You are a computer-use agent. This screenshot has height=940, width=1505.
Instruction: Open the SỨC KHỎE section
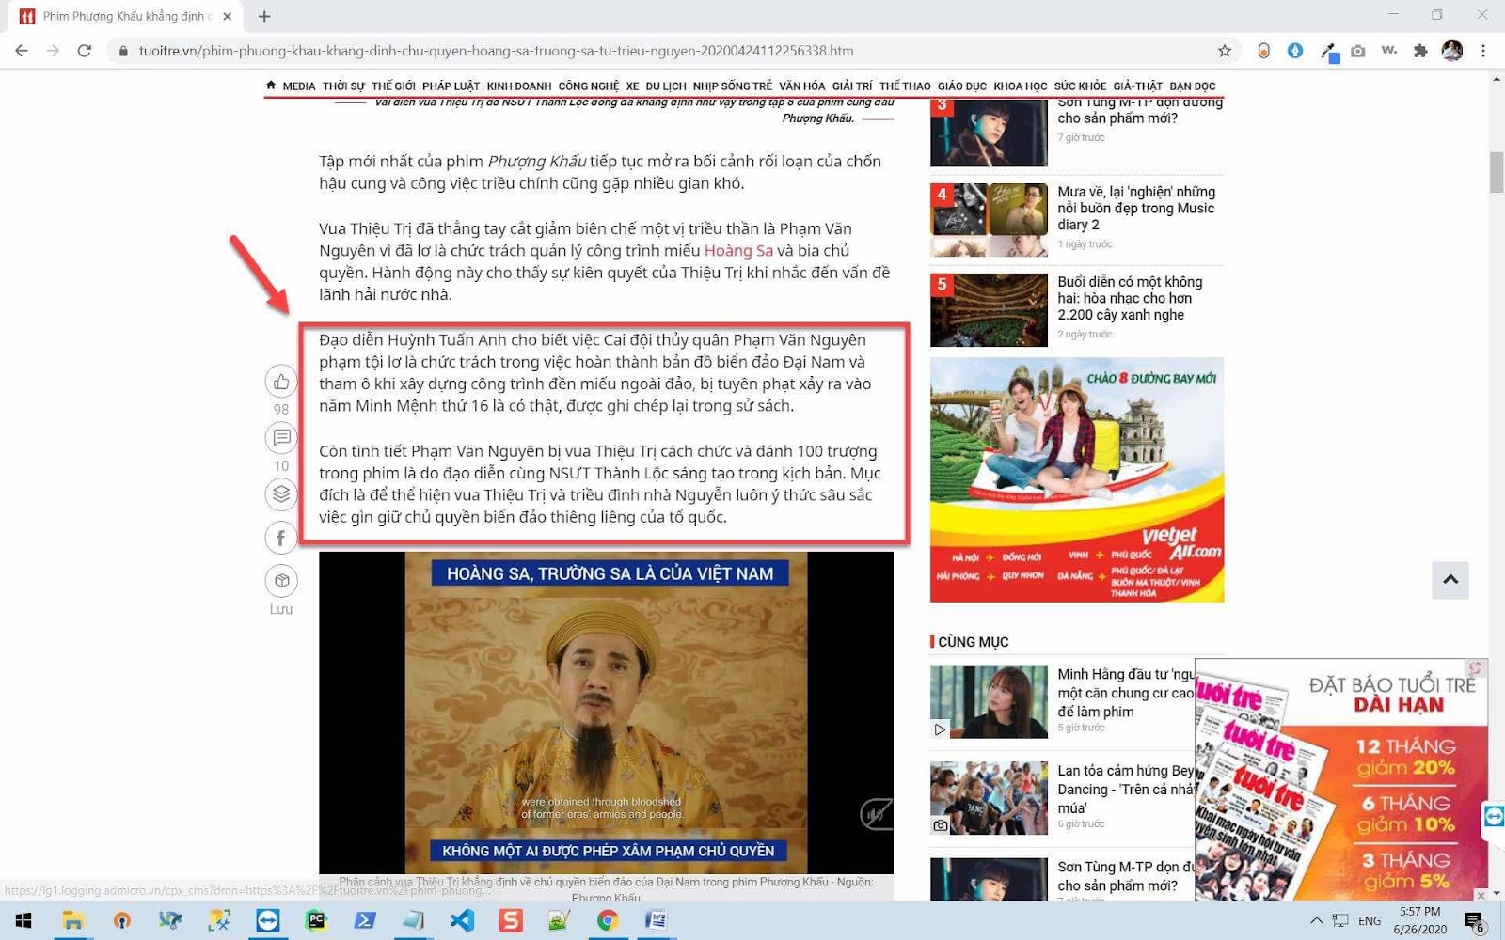click(1080, 86)
